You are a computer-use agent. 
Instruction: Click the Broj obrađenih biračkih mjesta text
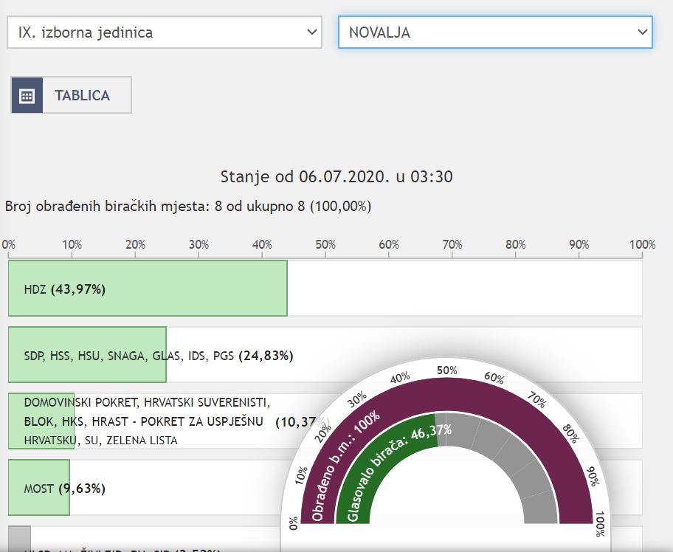pos(188,207)
